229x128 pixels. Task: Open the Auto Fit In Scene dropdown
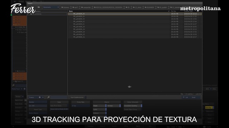point(59,106)
